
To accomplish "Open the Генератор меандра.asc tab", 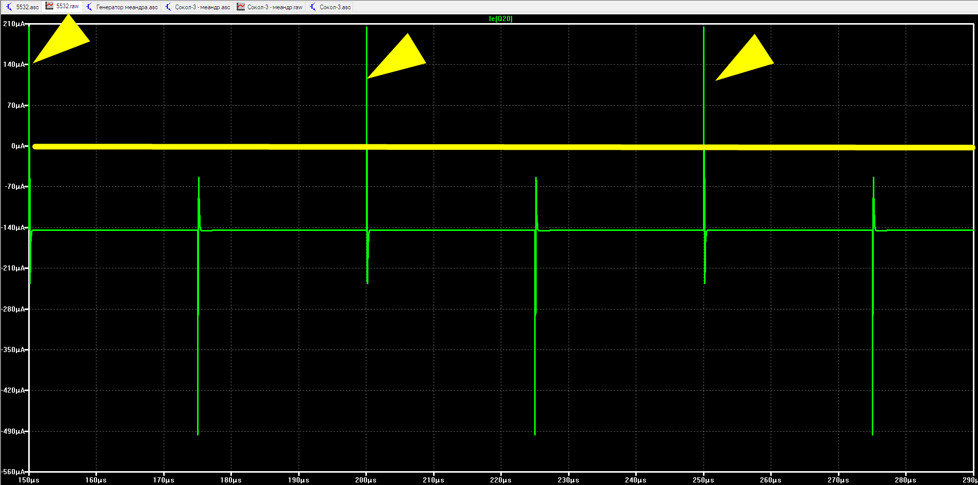I will (x=122, y=7).
